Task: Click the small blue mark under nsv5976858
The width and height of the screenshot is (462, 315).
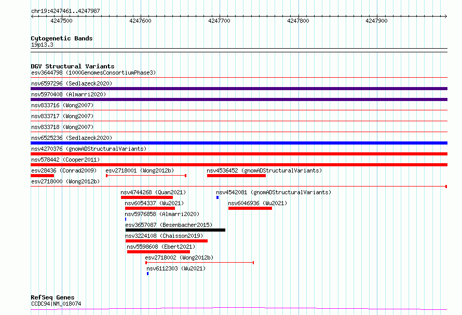Action: point(126,219)
